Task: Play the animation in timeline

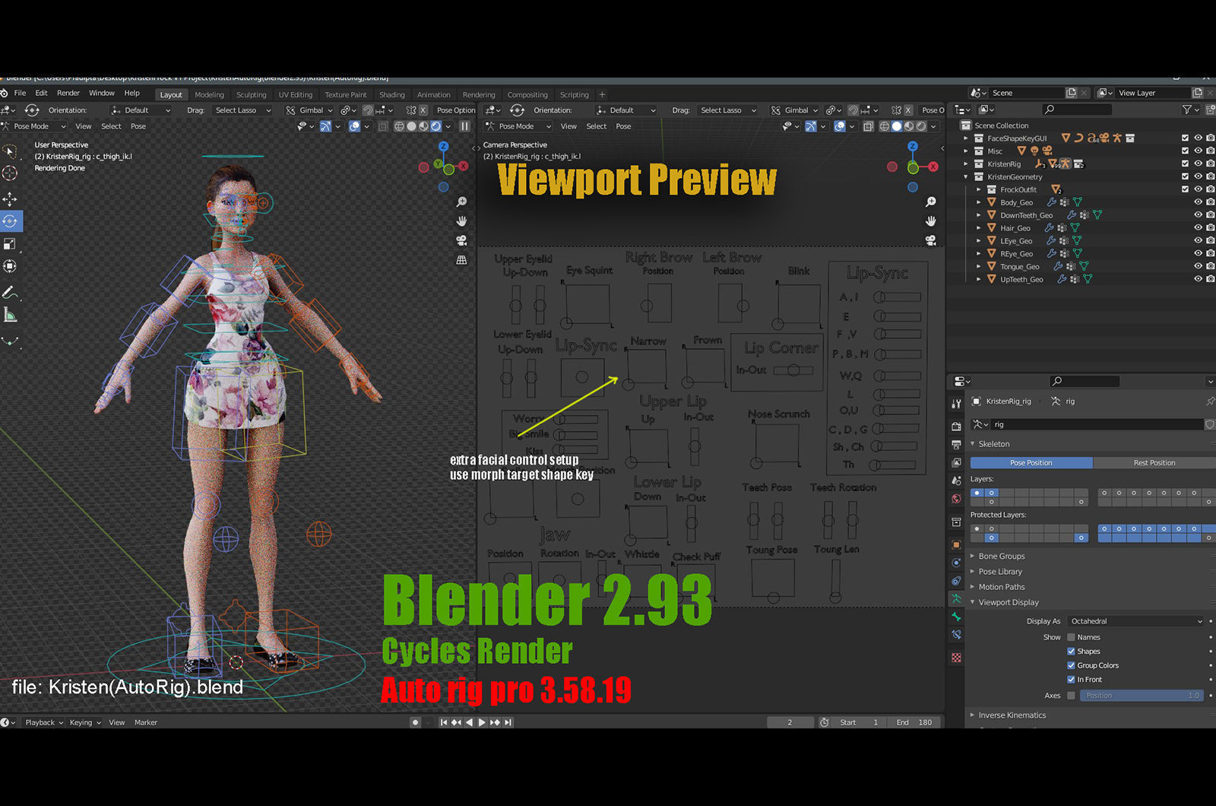Action: [x=482, y=722]
